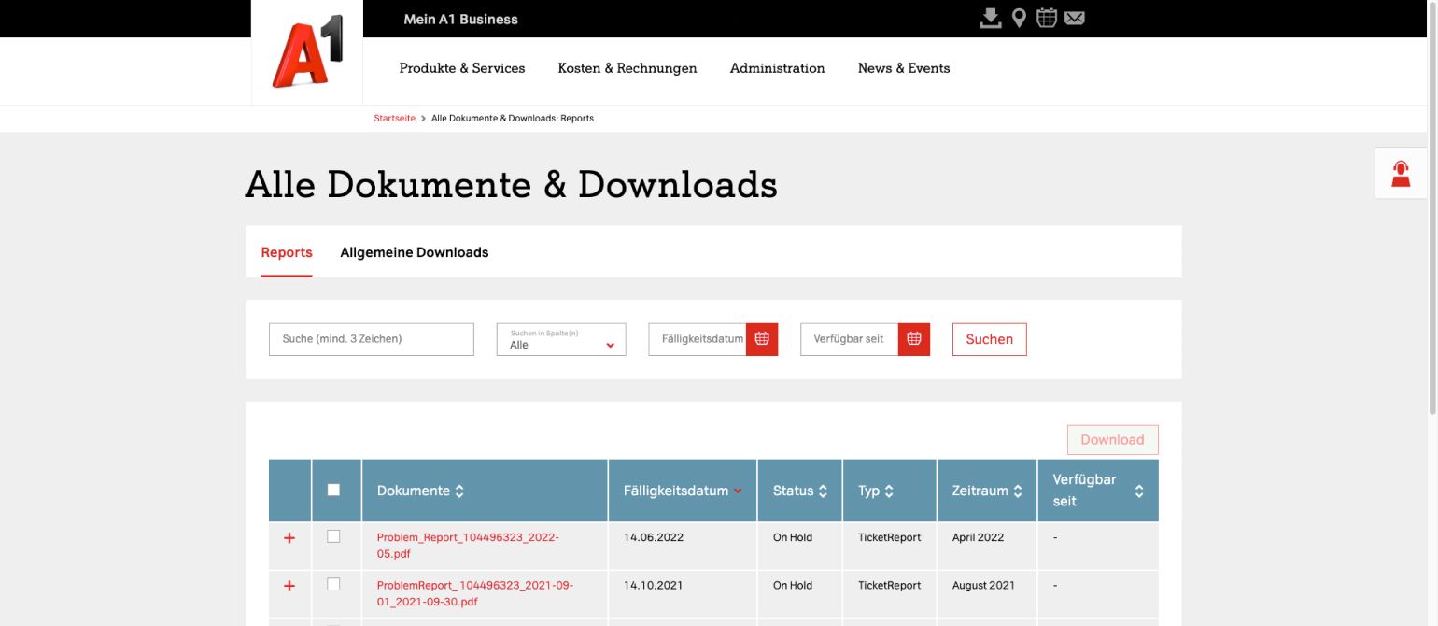Toggle the select-all checkbox in table header
Screen dimensions: 1438x626
coord(334,490)
